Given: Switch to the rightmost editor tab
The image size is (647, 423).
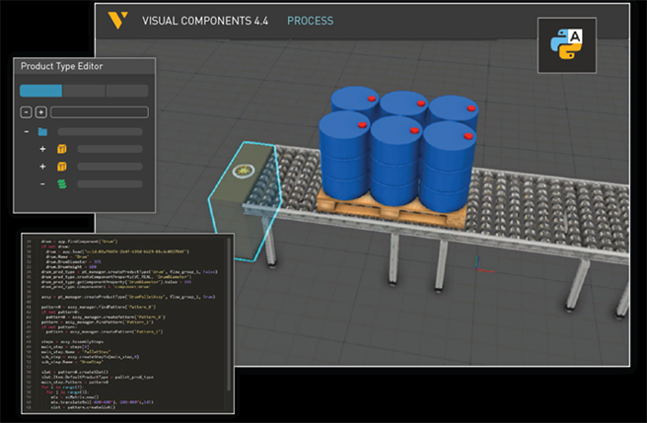Looking at the screenshot, I should pyautogui.click(x=126, y=91).
